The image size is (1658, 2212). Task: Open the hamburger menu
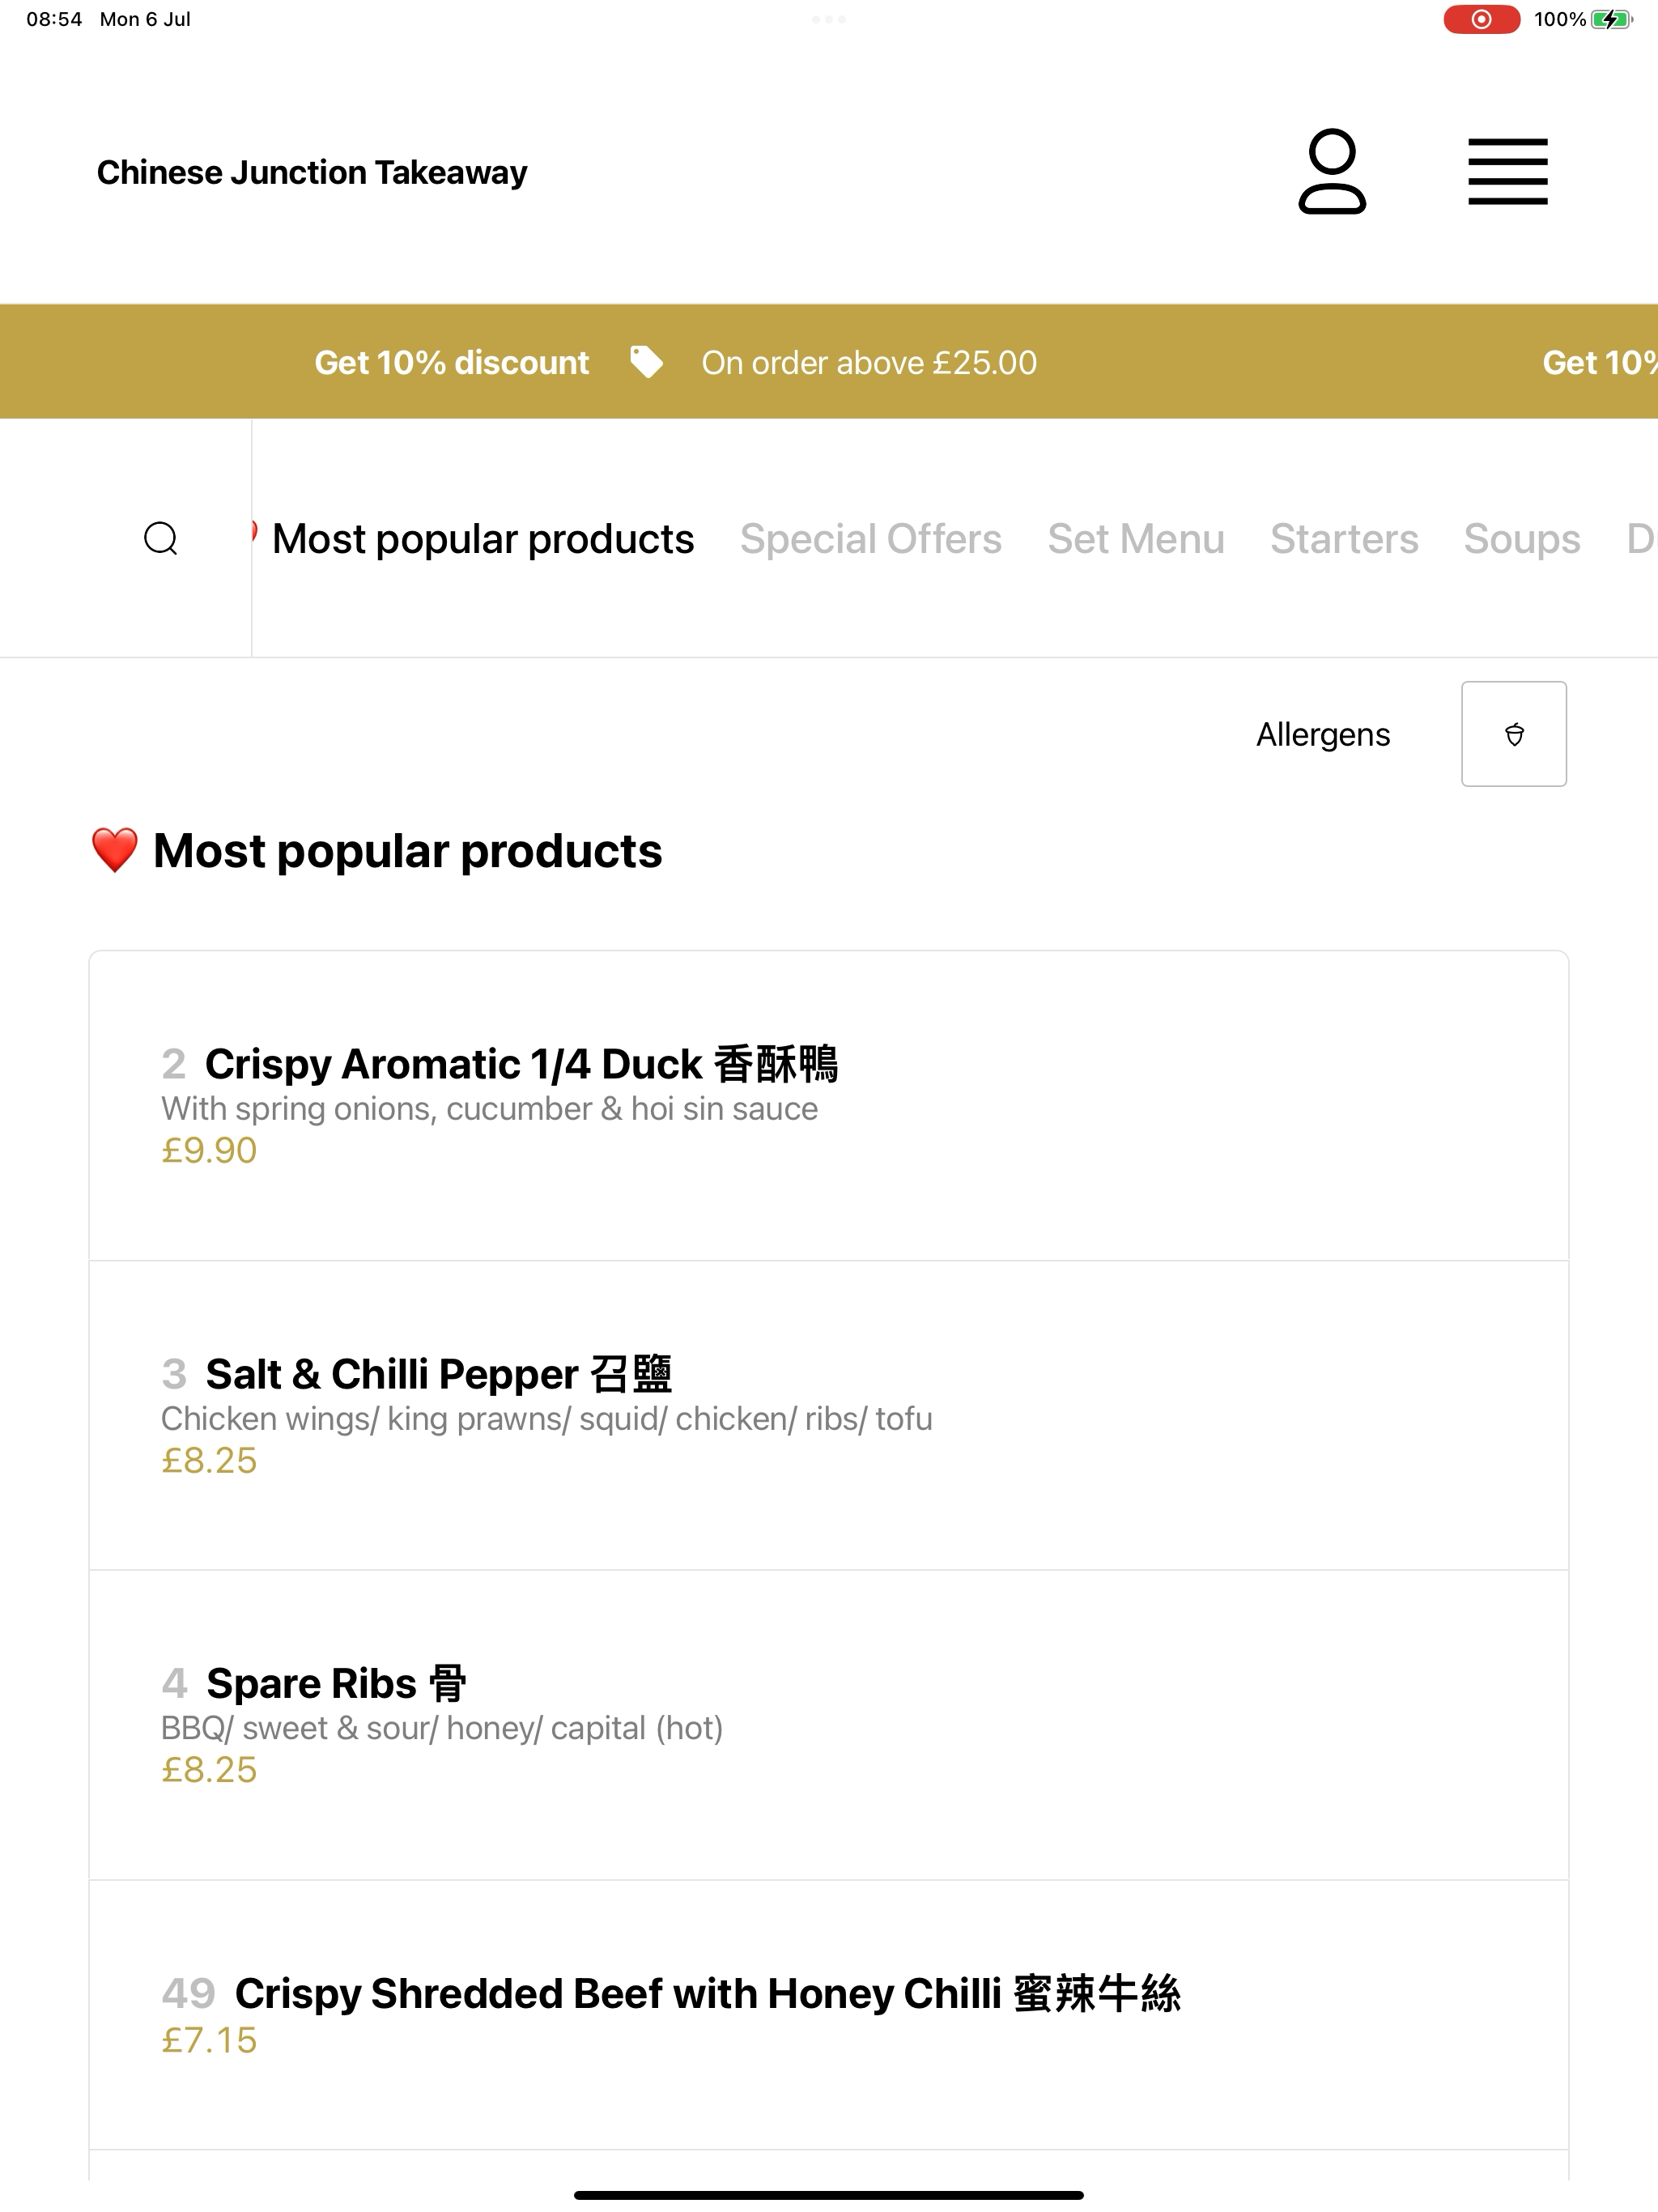tap(1507, 172)
